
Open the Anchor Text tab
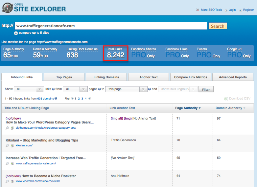point(149,77)
